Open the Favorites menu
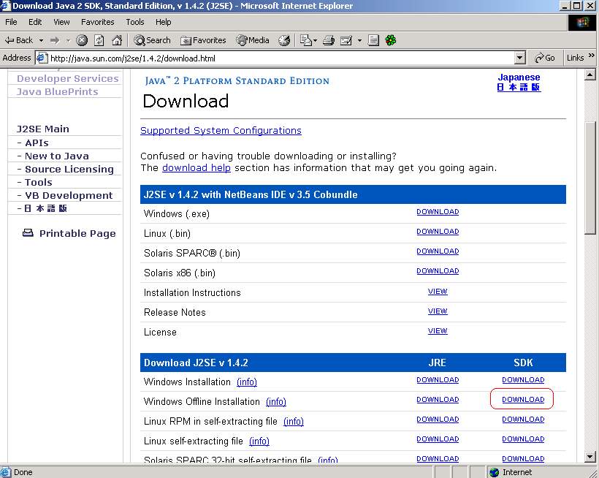Screen dimensions: 599x478 (97, 22)
